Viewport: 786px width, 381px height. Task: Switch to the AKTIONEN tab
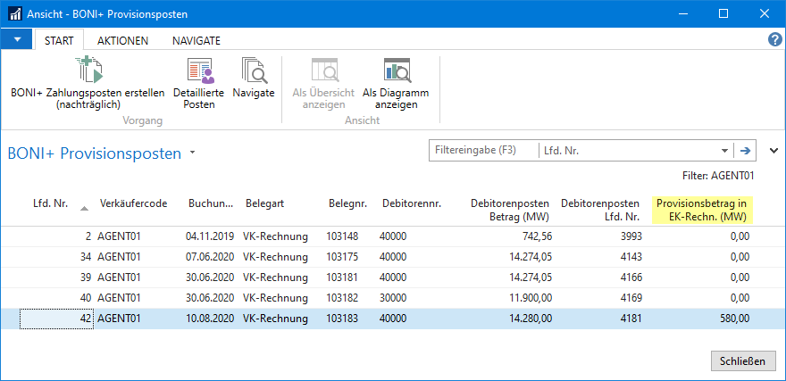123,40
